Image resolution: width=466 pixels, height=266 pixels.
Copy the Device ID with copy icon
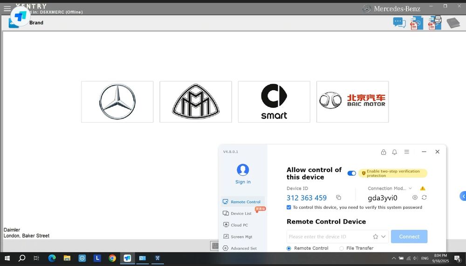(x=338, y=198)
